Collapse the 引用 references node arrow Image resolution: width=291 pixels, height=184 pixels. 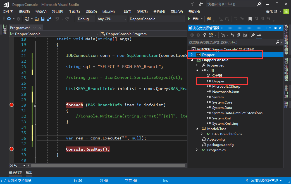(197, 70)
